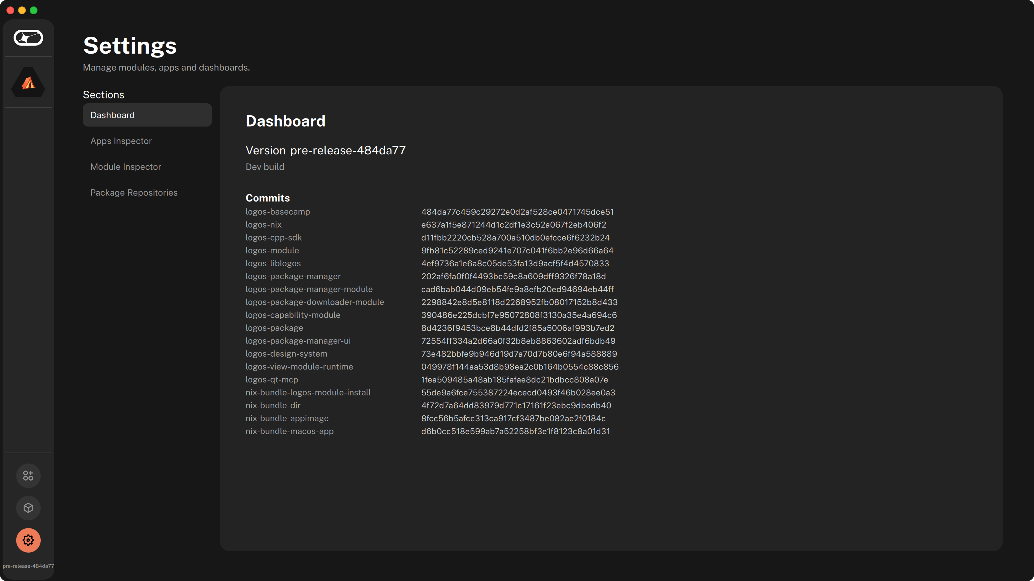
Task: Select the nix-bundle-appimage row label
Action: point(287,418)
